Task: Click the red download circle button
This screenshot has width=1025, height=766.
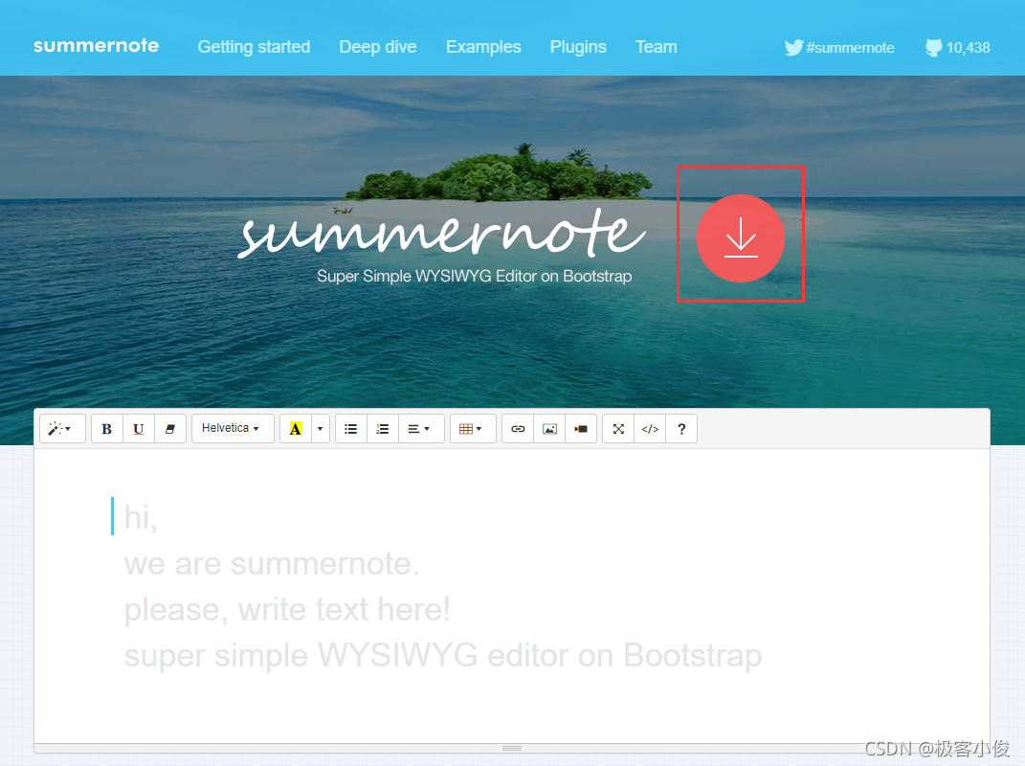Action: tap(740, 238)
